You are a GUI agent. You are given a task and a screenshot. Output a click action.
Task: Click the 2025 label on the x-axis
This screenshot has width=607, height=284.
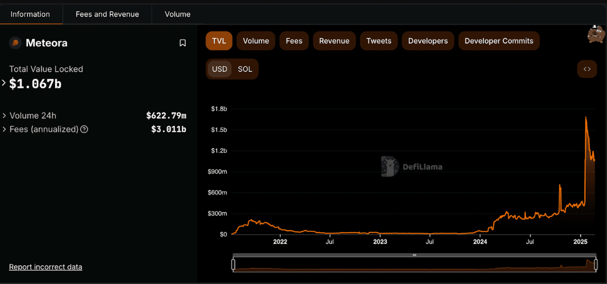point(581,242)
